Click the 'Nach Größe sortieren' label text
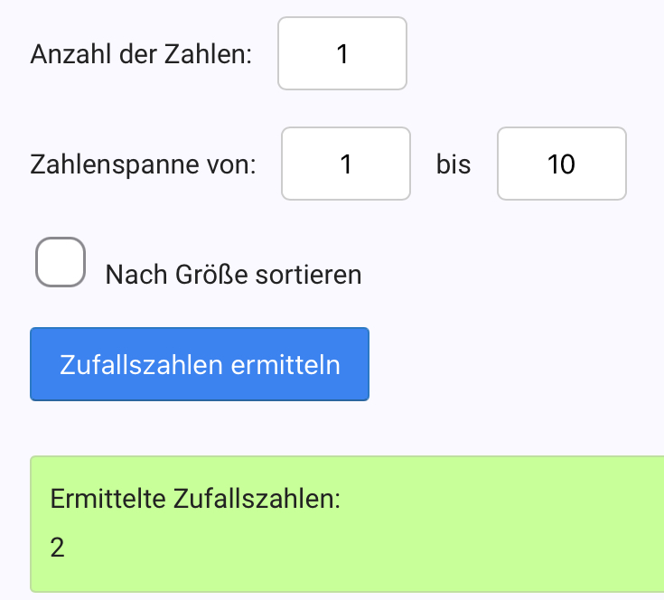 click(x=233, y=274)
